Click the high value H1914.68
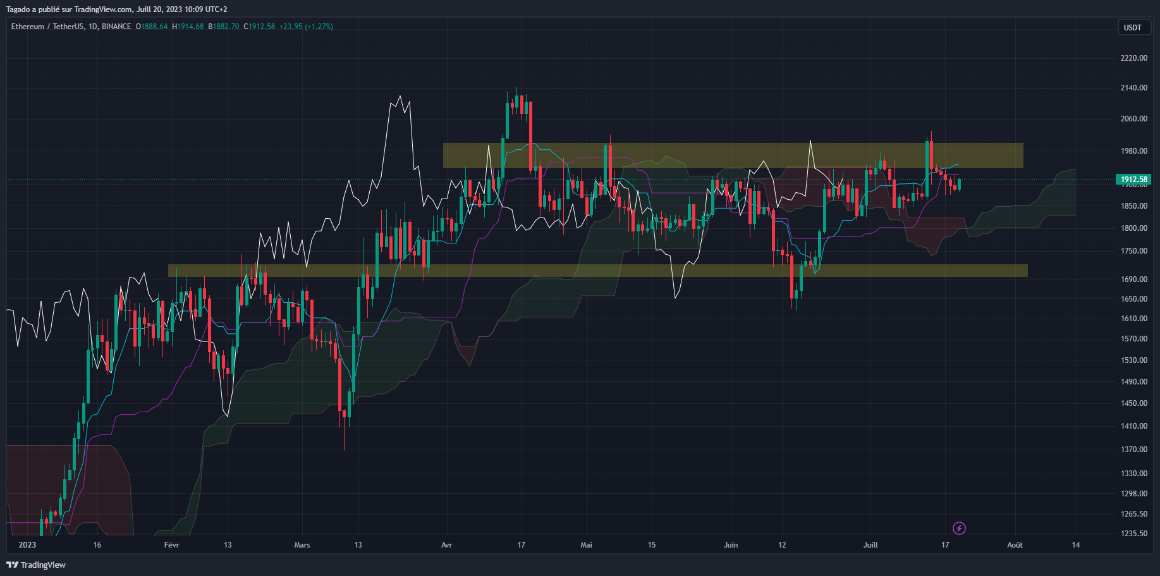Screen dimensions: 1160x576 coord(188,27)
